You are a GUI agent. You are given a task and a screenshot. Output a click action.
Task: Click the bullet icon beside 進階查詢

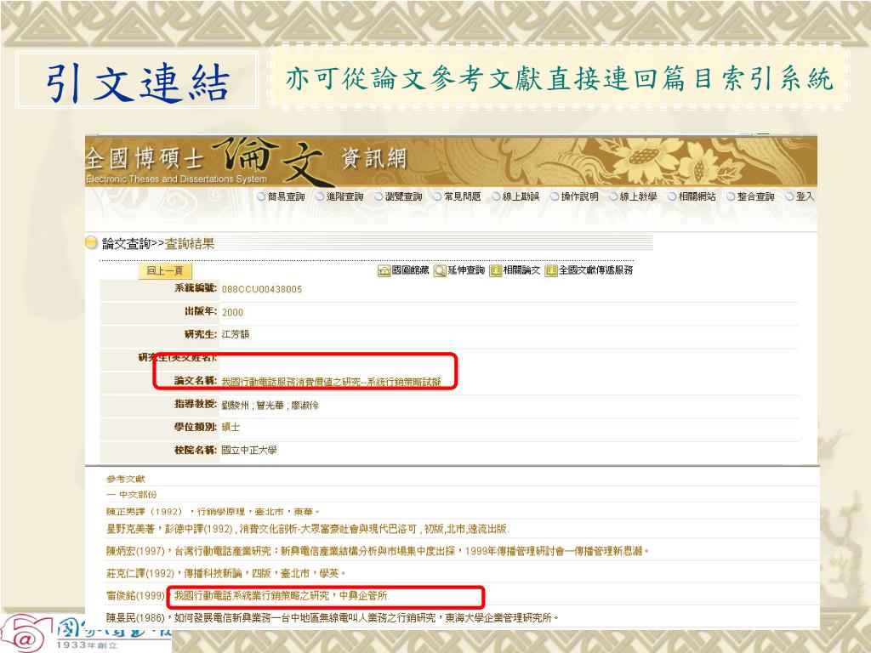[320, 196]
